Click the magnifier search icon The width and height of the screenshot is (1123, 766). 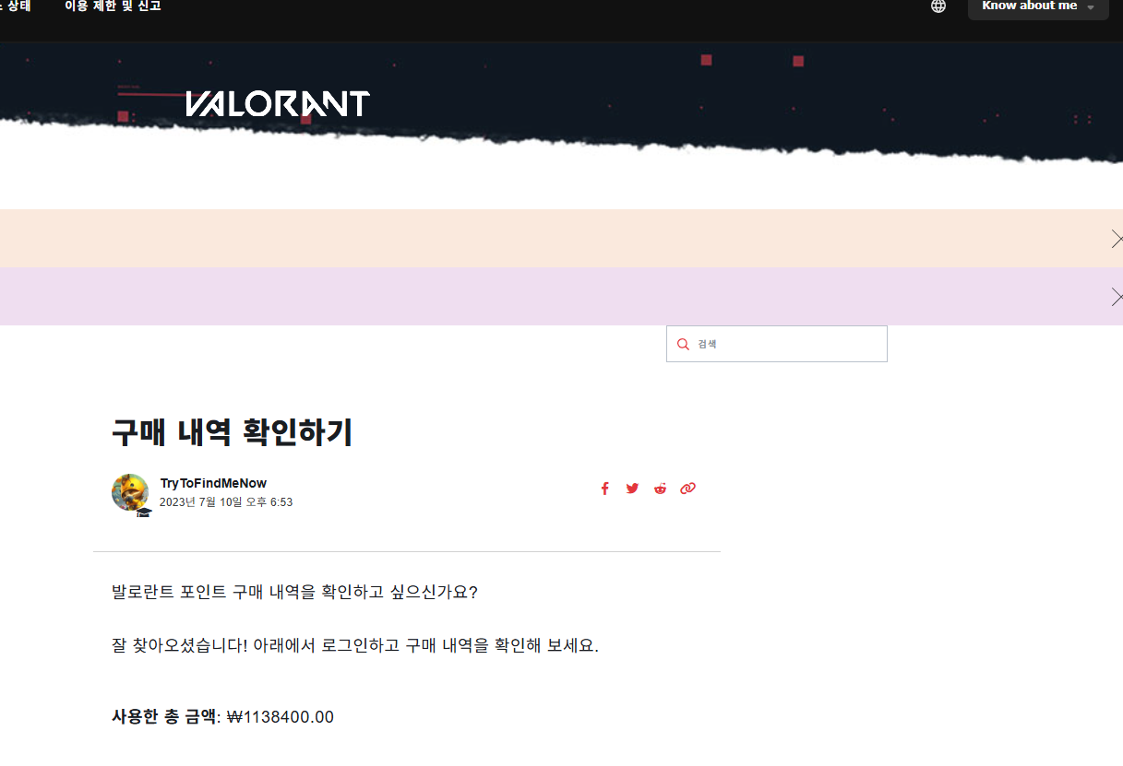tap(683, 344)
